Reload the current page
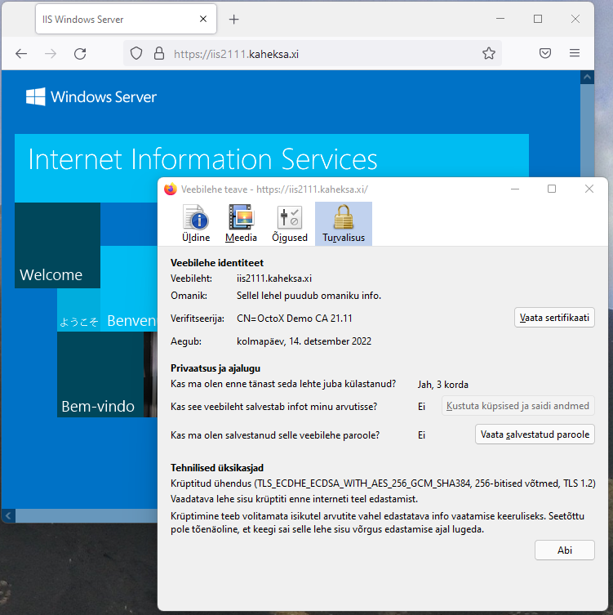The height and width of the screenshot is (615, 613). tap(80, 54)
